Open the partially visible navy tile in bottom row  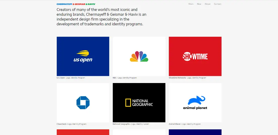[195, 132]
